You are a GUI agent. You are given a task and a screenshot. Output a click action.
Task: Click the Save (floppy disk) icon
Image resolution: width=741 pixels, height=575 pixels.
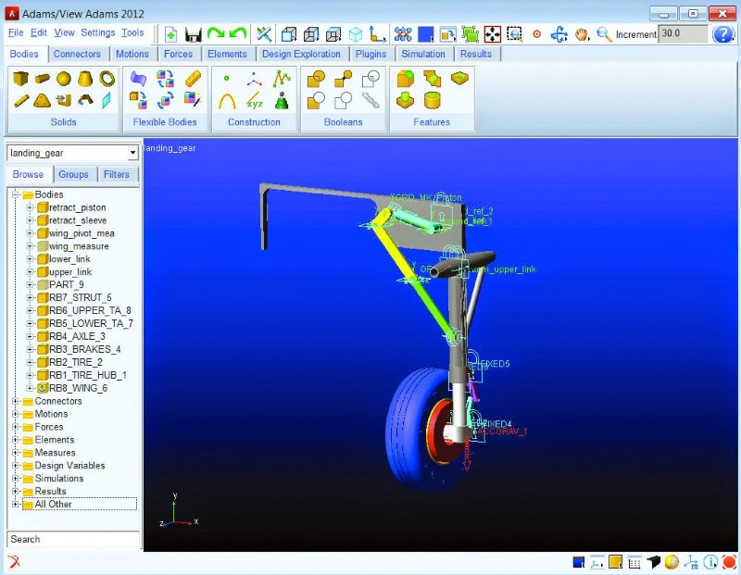[x=194, y=34]
